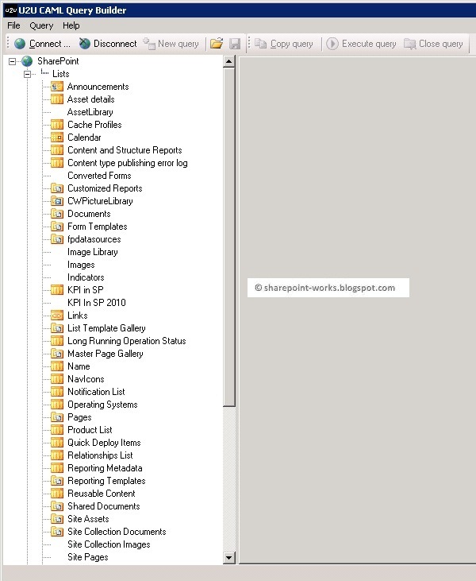Select the Image Library item
This screenshot has height=581, width=476.
click(x=93, y=252)
